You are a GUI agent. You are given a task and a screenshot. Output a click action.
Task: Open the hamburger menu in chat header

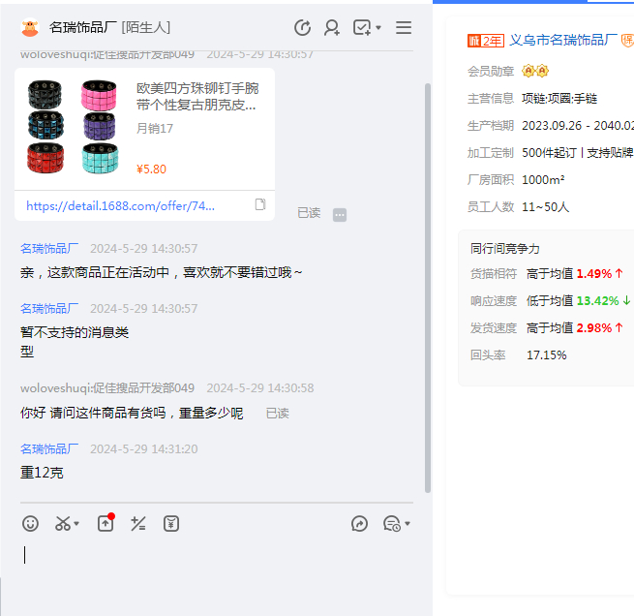pyautogui.click(x=404, y=28)
